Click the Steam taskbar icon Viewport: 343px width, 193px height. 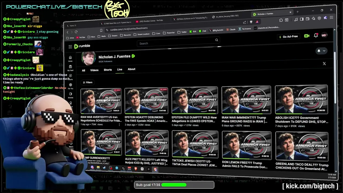104,168
